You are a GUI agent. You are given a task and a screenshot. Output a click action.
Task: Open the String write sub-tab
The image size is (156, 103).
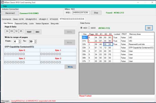click(55, 24)
